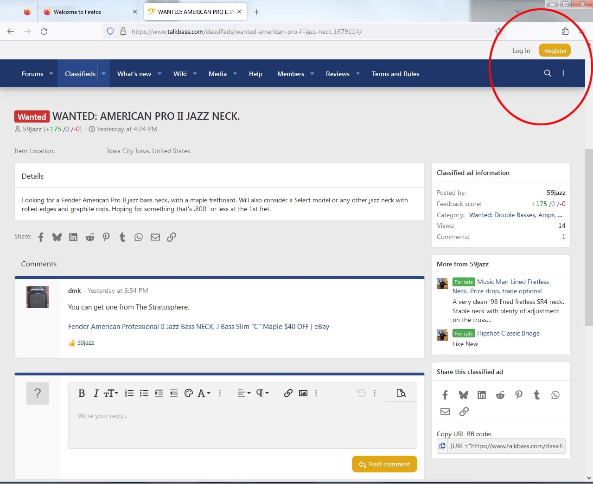Share ad by email below Details

tap(155, 237)
